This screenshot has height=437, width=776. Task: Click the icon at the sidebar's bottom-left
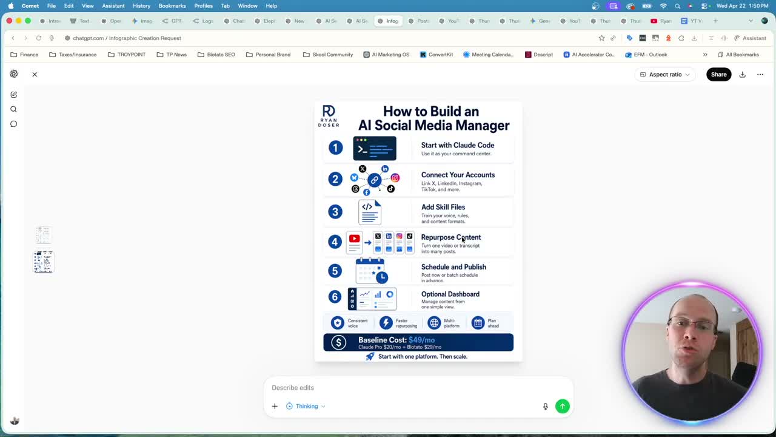15,421
